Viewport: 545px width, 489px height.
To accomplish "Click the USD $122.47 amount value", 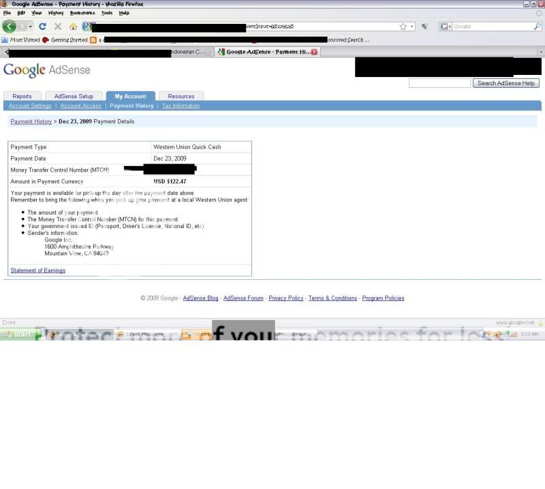I will point(170,181).
